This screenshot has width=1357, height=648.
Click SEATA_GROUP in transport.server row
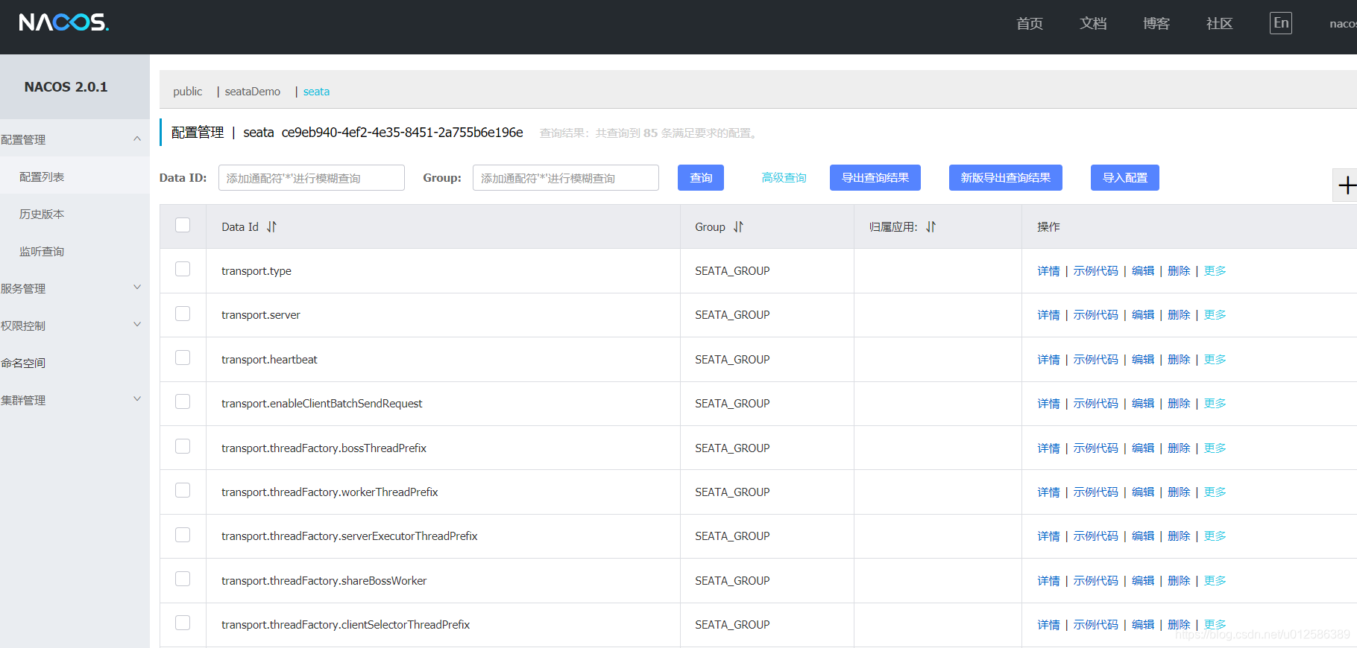click(732, 315)
